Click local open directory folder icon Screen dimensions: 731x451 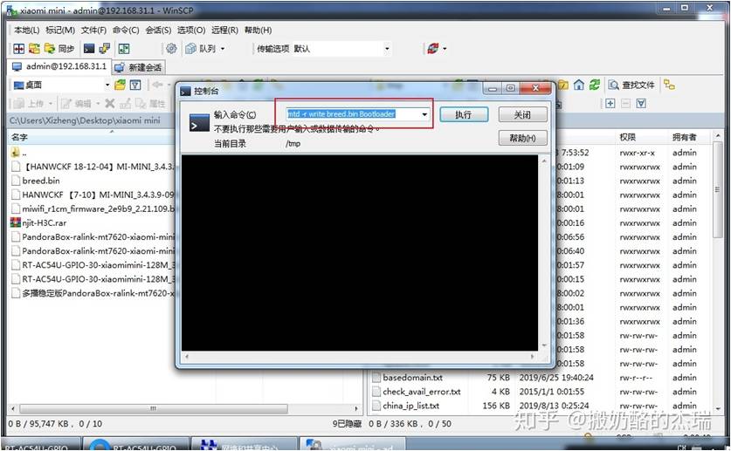pos(121,85)
